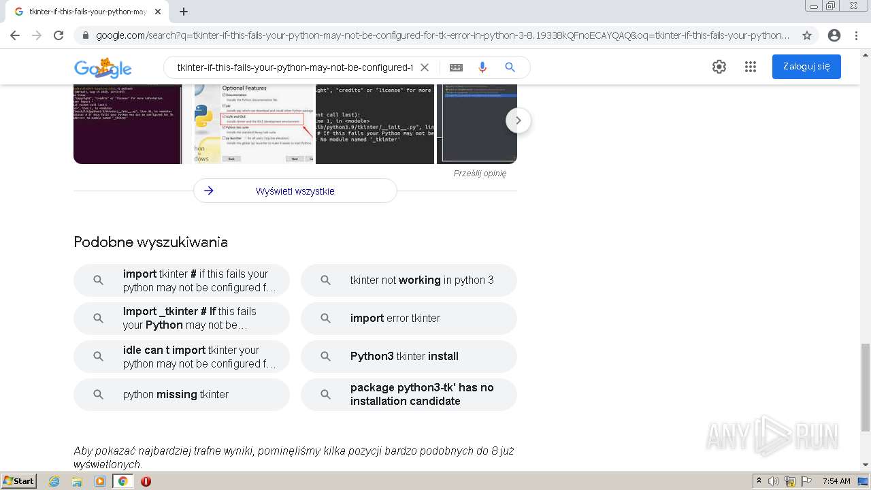Search 'Python3 tkinter install' suggestion
This screenshot has width=871, height=490.
tap(409, 357)
